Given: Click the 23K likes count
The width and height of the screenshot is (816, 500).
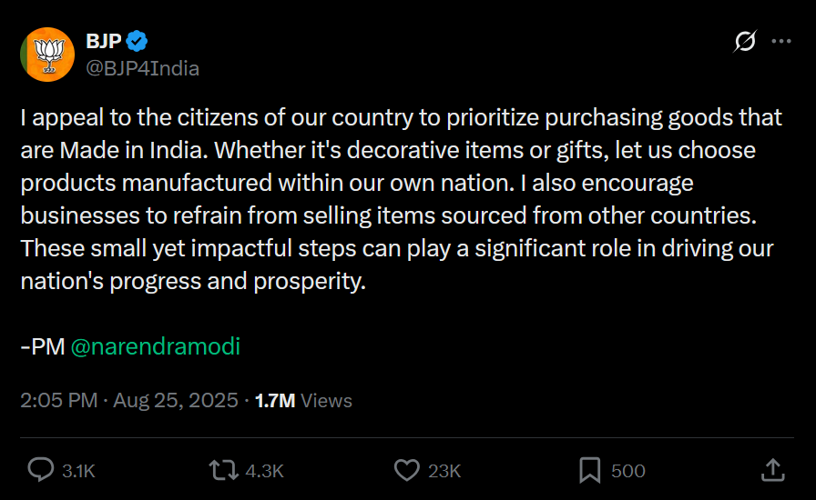Looking at the screenshot, I should 444,471.
